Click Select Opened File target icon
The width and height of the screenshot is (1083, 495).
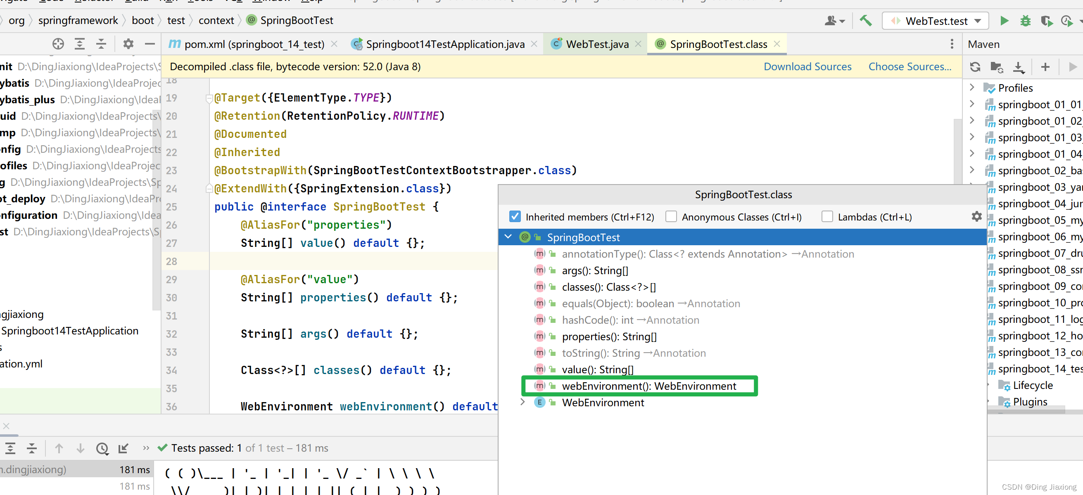coord(58,44)
